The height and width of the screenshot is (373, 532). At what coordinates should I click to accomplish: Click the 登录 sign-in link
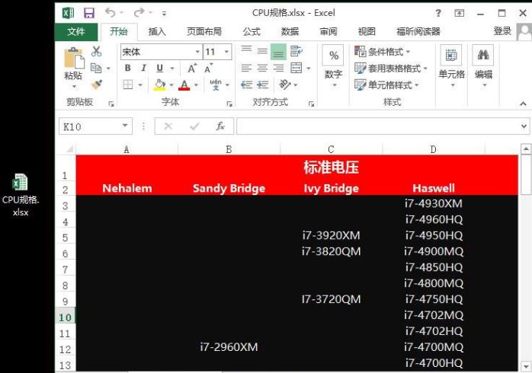(x=502, y=31)
